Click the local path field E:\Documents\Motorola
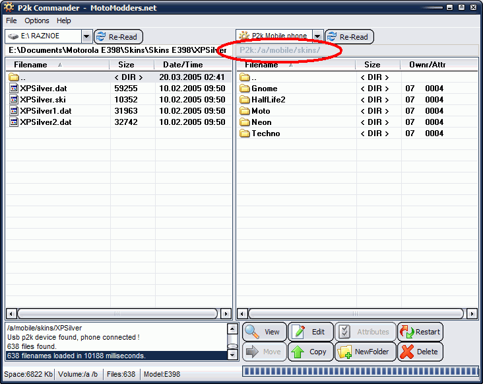This screenshot has width=483, height=384. [119, 50]
